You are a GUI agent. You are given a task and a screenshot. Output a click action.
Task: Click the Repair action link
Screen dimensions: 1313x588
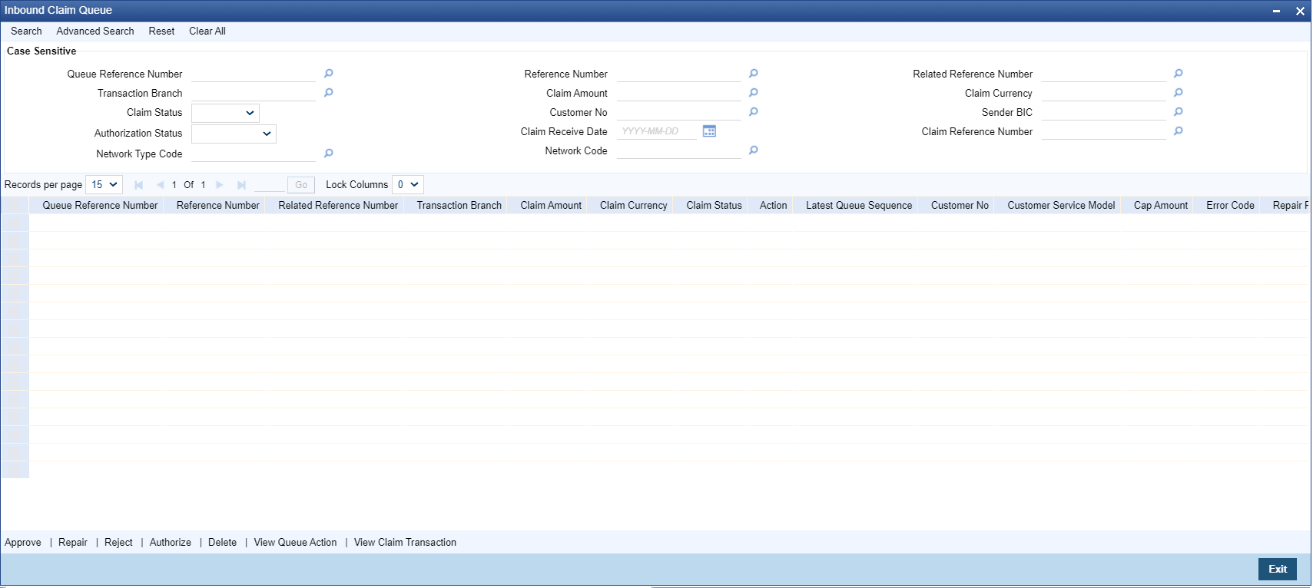[x=73, y=543]
